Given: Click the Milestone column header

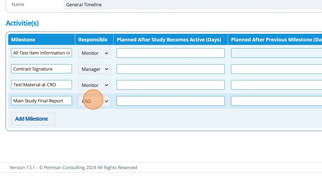Looking at the screenshot, I should click(23, 40).
